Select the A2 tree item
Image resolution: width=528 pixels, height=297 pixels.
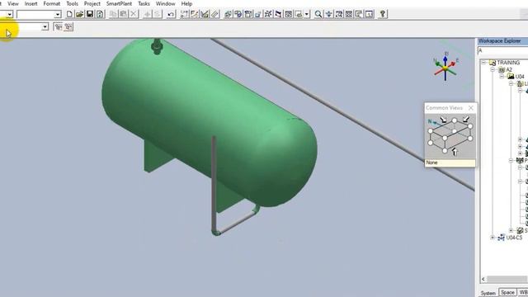509,69
